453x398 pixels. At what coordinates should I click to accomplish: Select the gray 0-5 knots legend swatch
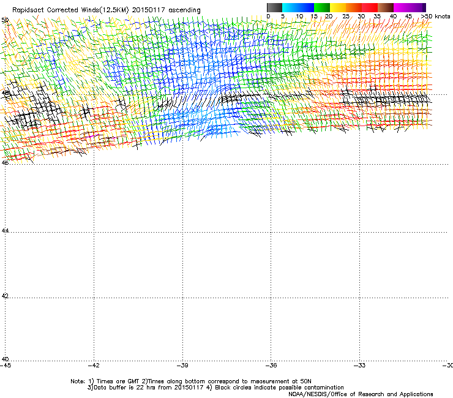(274, 7)
